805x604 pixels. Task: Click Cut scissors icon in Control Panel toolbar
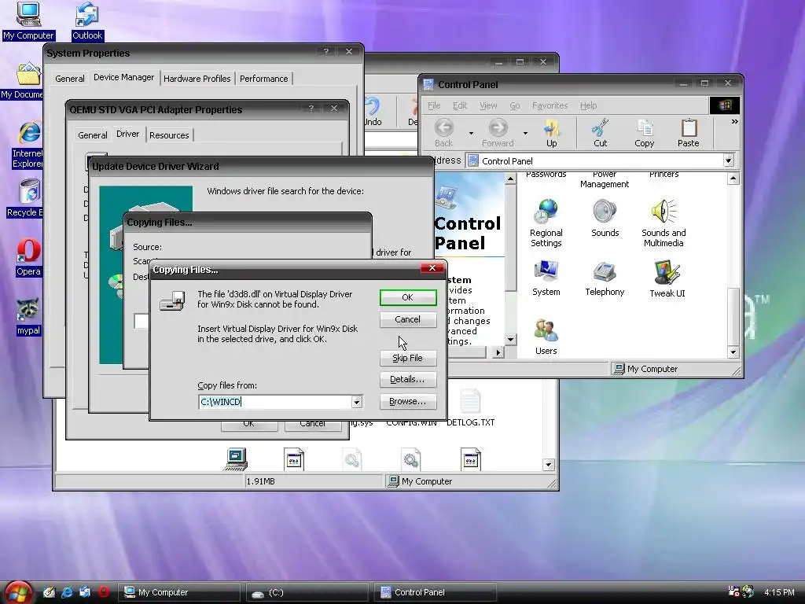[x=600, y=133]
